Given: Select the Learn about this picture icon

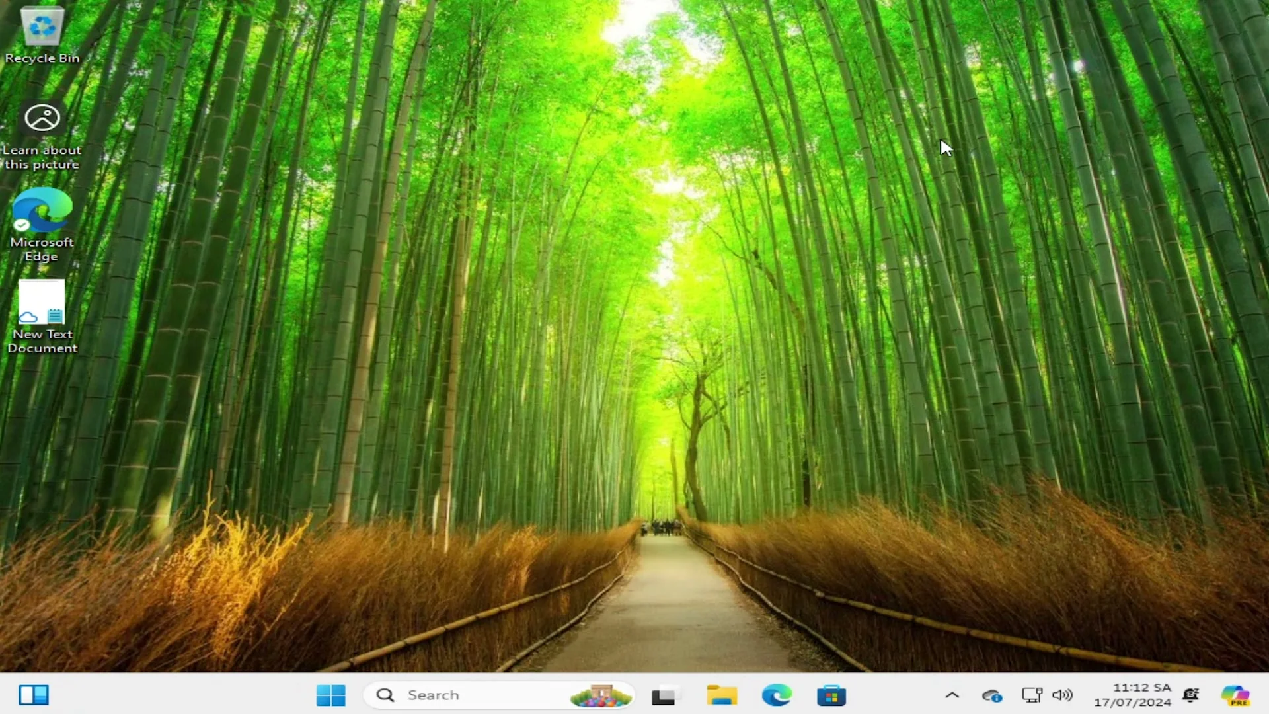Looking at the screenshot, I should (42, 136).
